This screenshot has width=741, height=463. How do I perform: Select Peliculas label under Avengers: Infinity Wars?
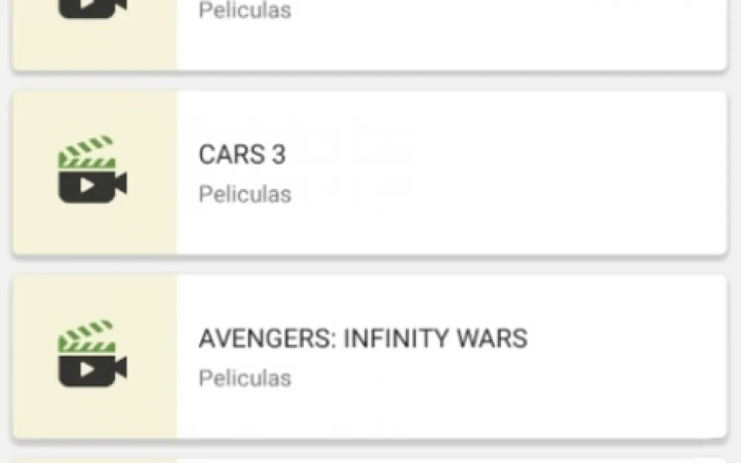coord(244,378)
